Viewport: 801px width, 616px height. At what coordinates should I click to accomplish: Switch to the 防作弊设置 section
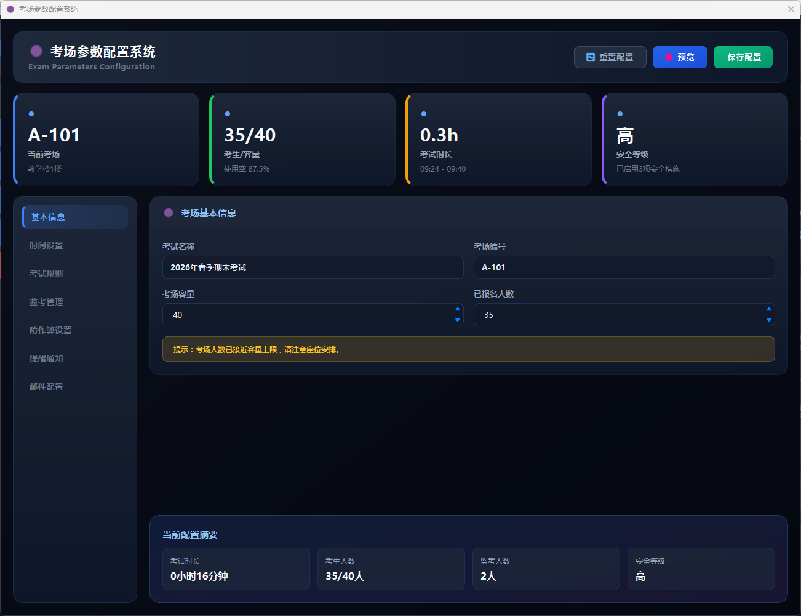coord(50,330)
